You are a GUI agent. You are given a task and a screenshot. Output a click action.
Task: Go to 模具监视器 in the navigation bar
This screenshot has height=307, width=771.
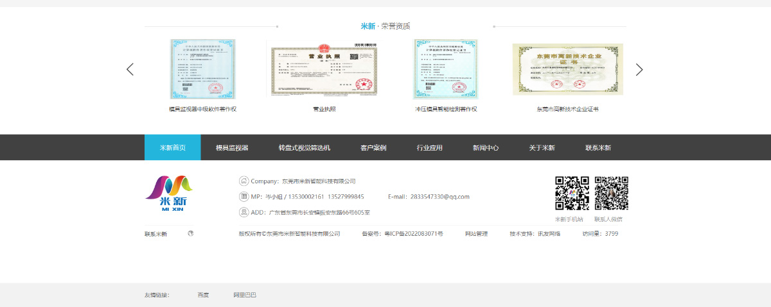point(231,147)
